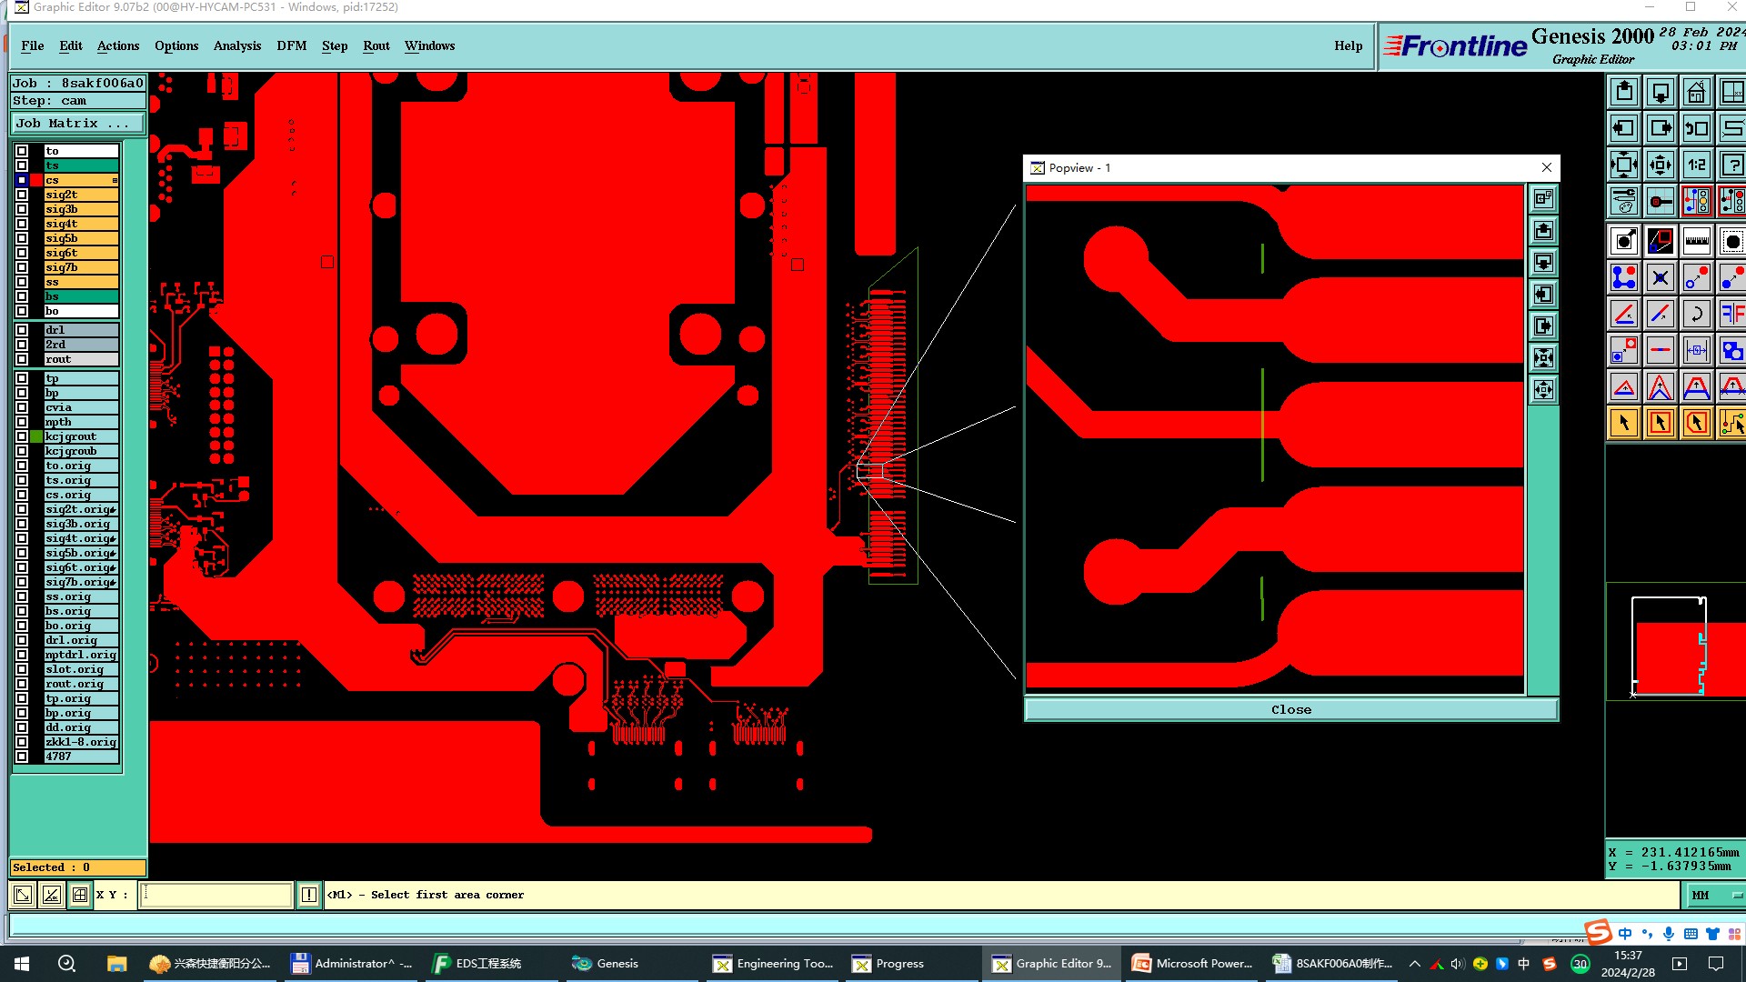Viewport: 1746px width, 982px height.
Task: Click the 1:2 zoom scale icon
Action: 1696,165
